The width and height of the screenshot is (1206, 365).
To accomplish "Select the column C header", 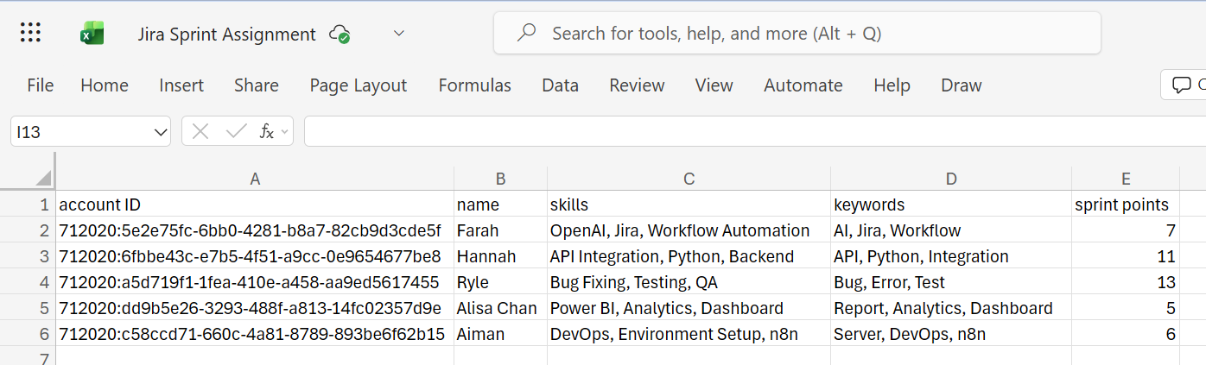I will tap(689, 179).
